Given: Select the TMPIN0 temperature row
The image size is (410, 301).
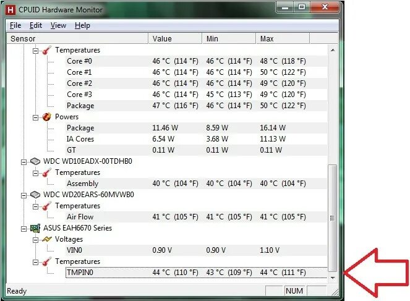Looking at the screenshot, I should pyautogui.click(x=196, y=273).
